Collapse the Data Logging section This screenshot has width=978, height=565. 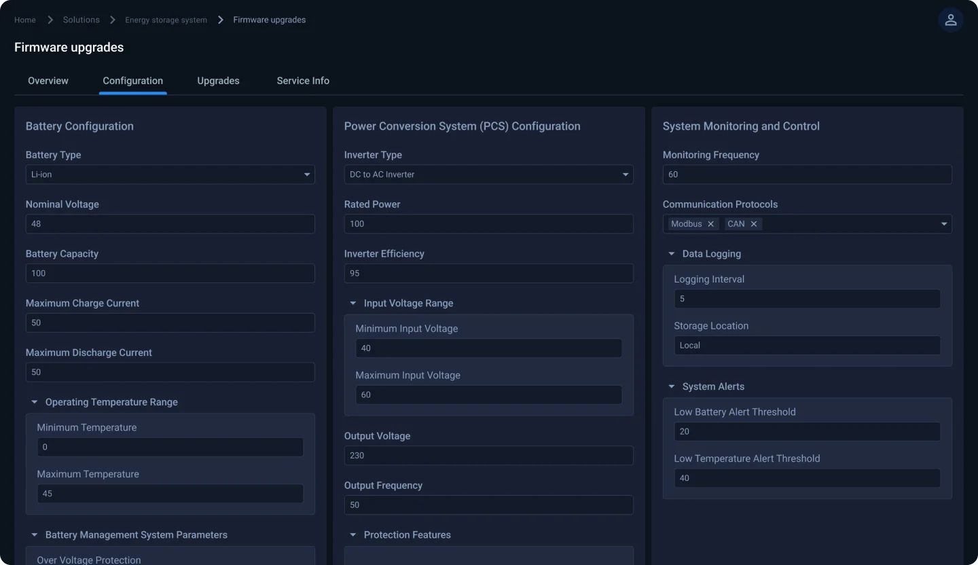(671, 254)
